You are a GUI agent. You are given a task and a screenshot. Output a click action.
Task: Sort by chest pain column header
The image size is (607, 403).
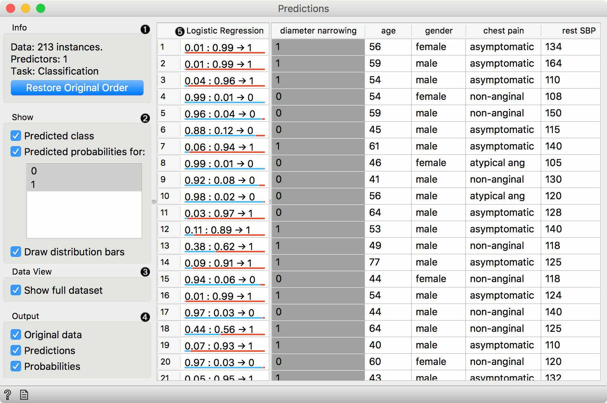(503, 31)
